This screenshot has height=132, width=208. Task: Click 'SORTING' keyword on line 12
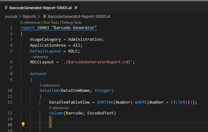click(x=105, y=102)
